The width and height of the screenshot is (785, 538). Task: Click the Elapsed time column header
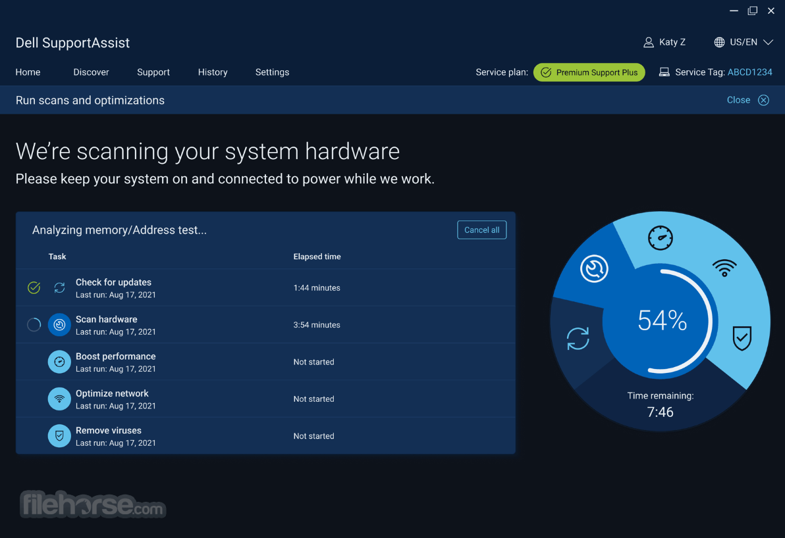click(x=317, y=257)
